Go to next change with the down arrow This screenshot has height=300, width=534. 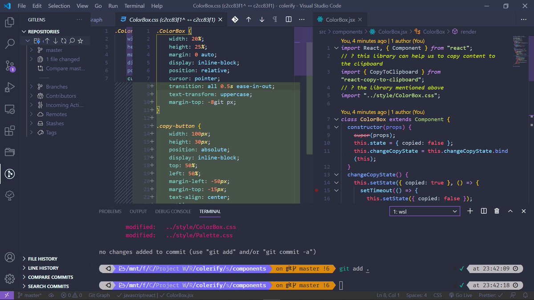262,20
